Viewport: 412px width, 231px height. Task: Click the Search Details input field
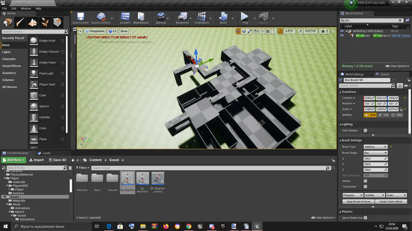(367, 86)
